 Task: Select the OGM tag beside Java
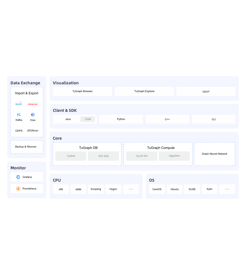click(x=88, y=119)
